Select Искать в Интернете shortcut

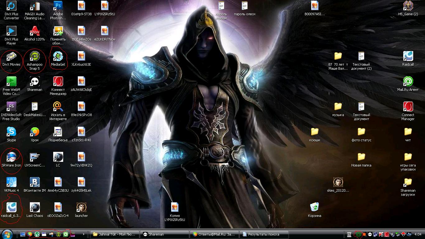58,111
